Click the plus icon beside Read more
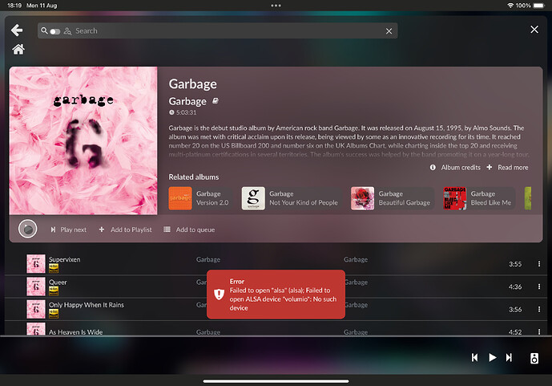This screenshot has width=552, height=386. 490,167
